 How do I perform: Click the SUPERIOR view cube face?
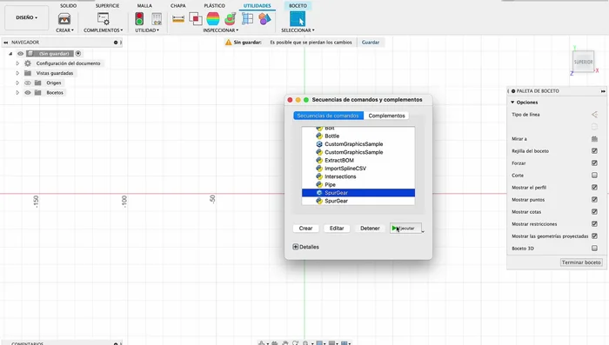(583, 62)
